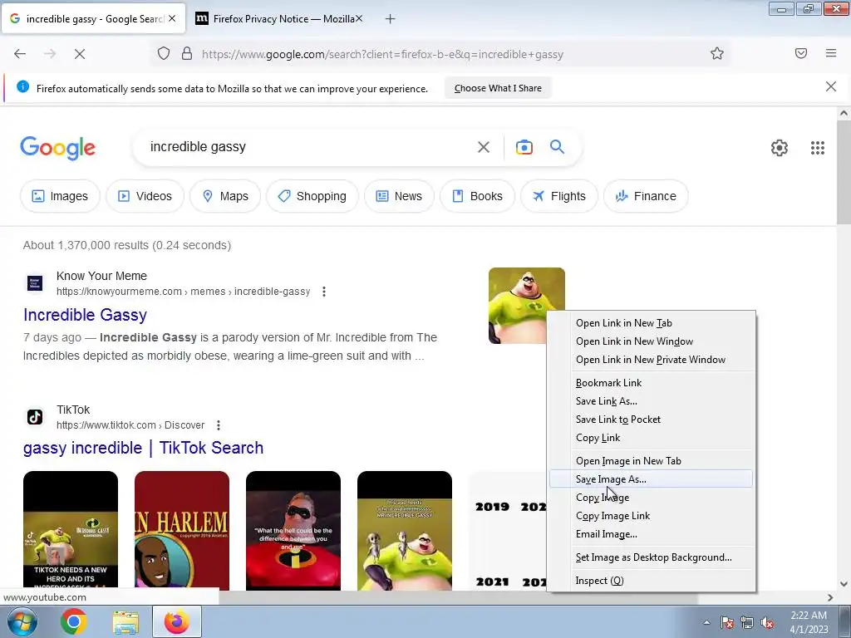Choose Open Link in New Private Window
Viewport: 851px width, 638px height.
coord(651,360)
